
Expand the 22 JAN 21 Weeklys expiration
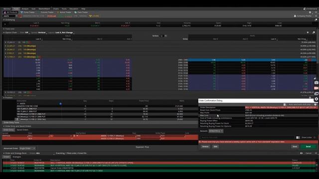5,46
